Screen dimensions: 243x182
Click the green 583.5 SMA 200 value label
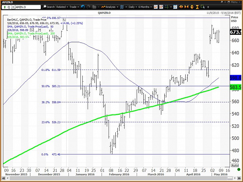click(236, 87)
